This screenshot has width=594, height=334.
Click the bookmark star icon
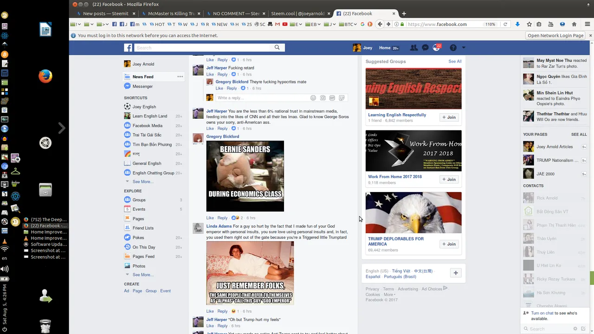click(529, 24)
